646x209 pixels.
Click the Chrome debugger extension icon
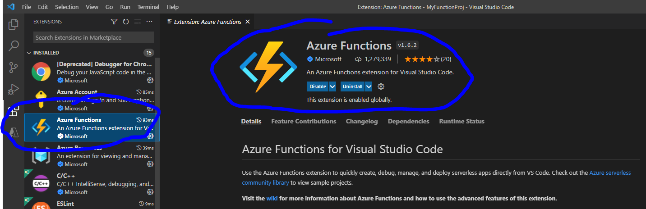tap(41, 72)
